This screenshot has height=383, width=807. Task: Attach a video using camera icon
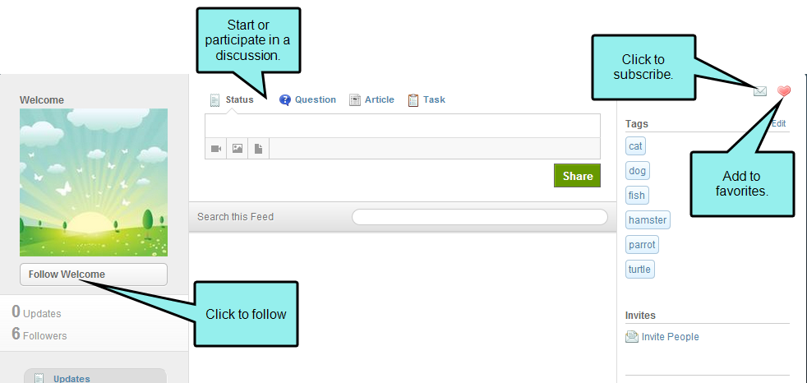pos(215,149)
